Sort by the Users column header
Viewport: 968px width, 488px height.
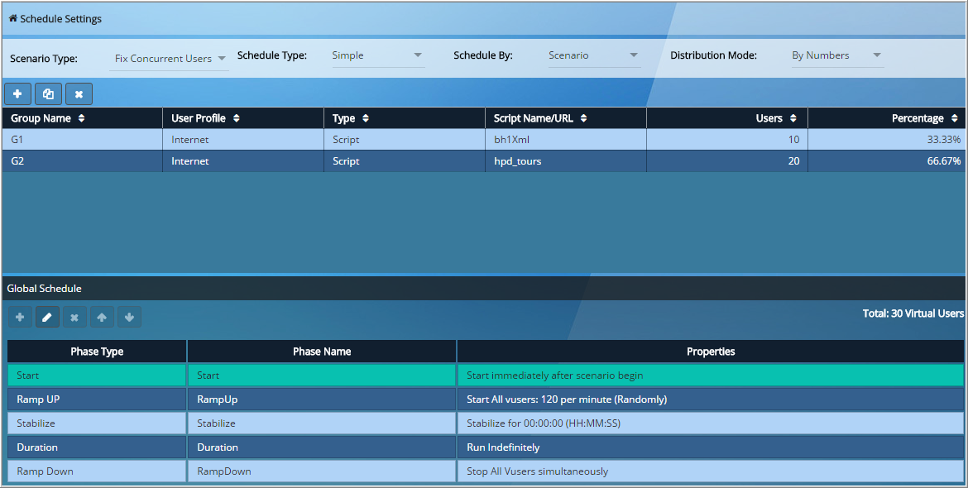pos(775,118)
